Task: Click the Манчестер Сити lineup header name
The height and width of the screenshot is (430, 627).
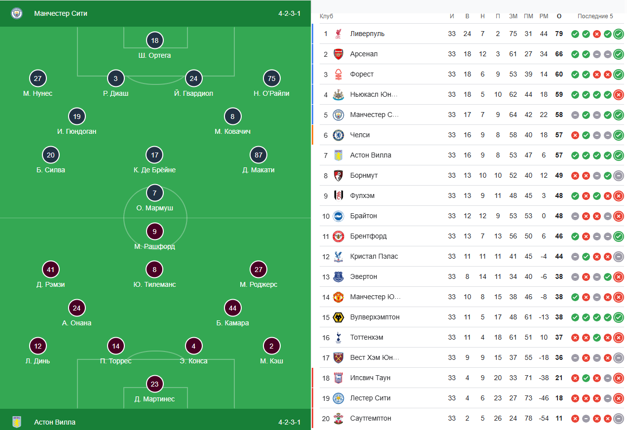Action: [x=61, y=13]
